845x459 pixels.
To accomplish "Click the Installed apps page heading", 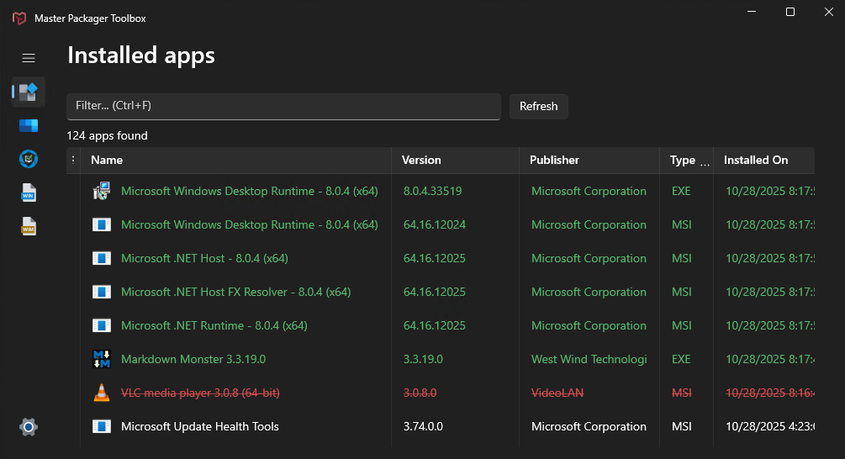I will 141,56.
